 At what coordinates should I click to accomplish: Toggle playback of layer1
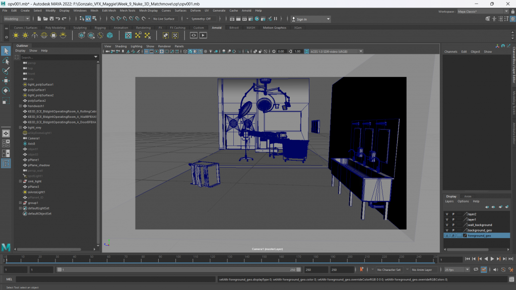point(453,220)
